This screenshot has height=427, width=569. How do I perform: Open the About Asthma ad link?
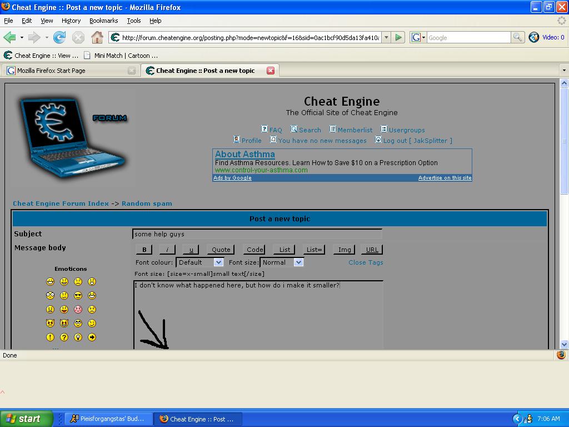click(245, 155)
